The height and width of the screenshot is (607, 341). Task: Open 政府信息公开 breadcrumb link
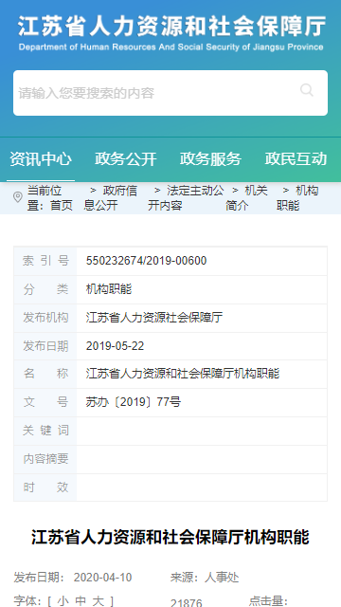[110, 198]
